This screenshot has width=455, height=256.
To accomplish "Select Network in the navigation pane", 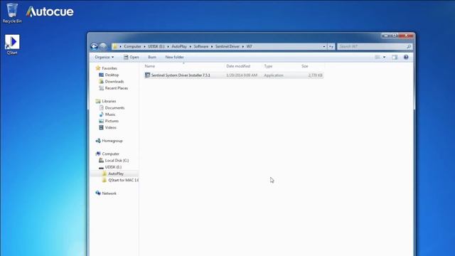I will click(x=109, y=193).
